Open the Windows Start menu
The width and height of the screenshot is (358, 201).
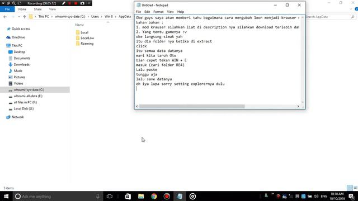tap(6, 196)
